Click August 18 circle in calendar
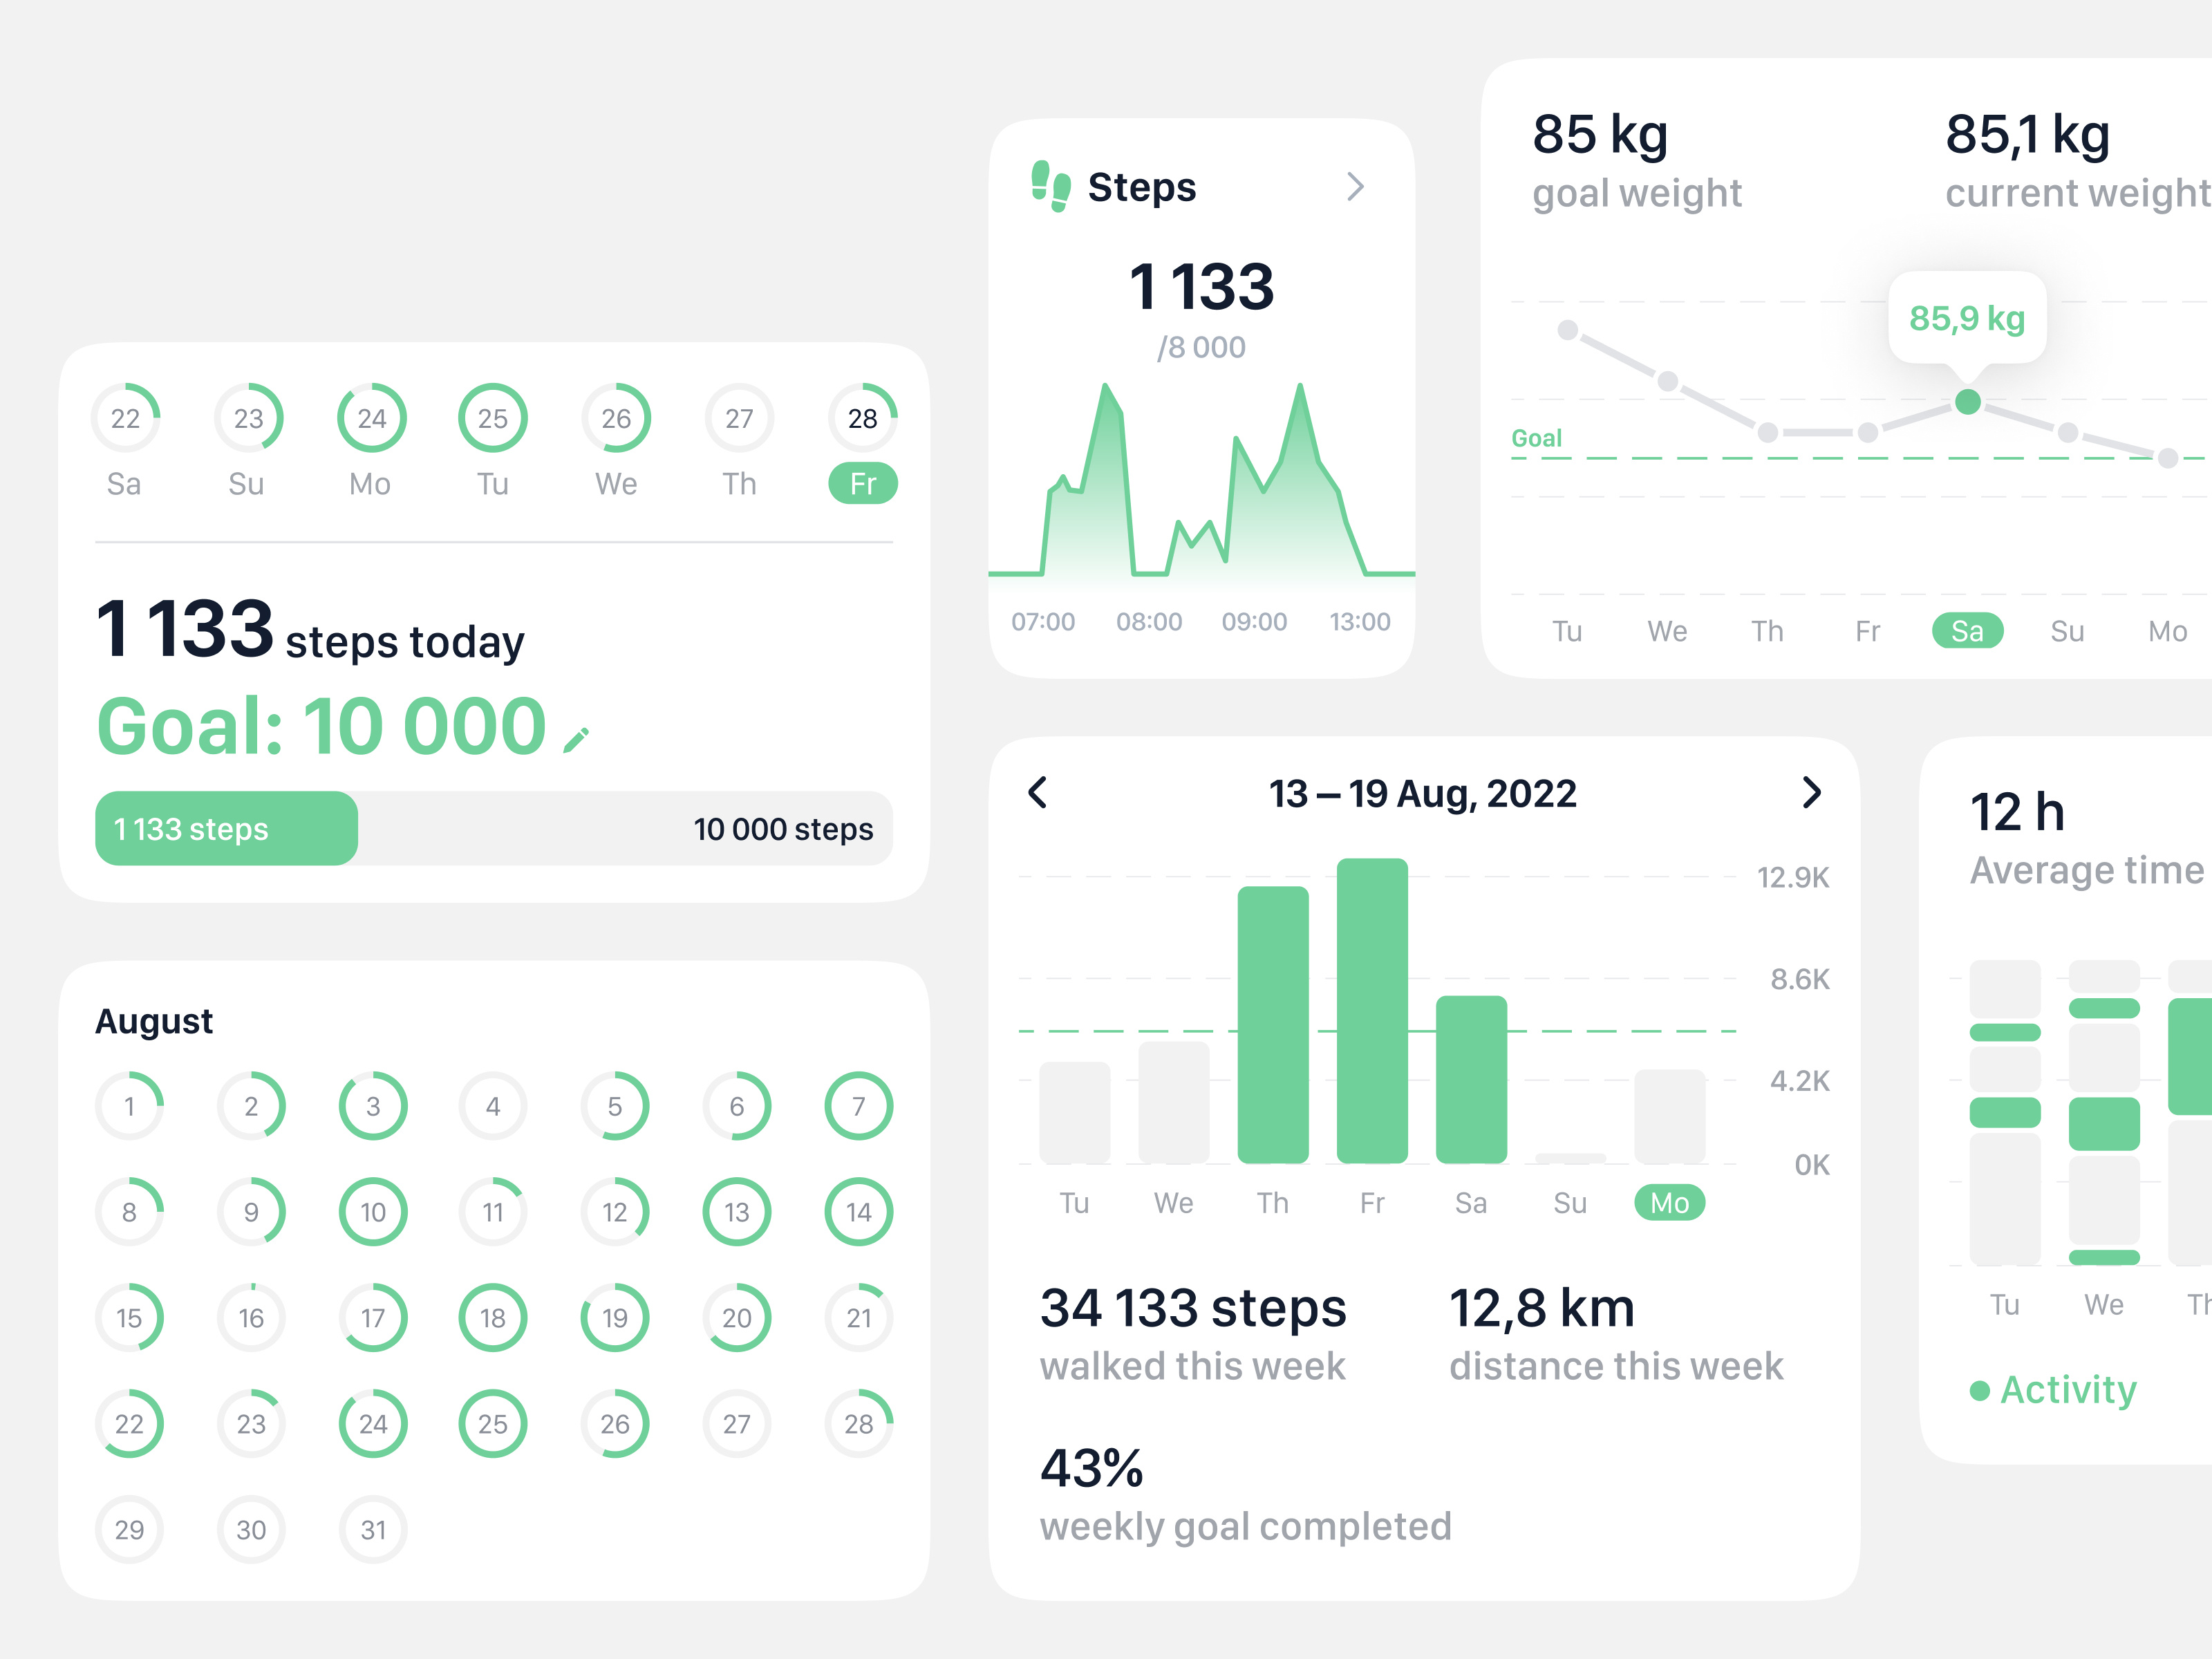 click(492, 1318)
